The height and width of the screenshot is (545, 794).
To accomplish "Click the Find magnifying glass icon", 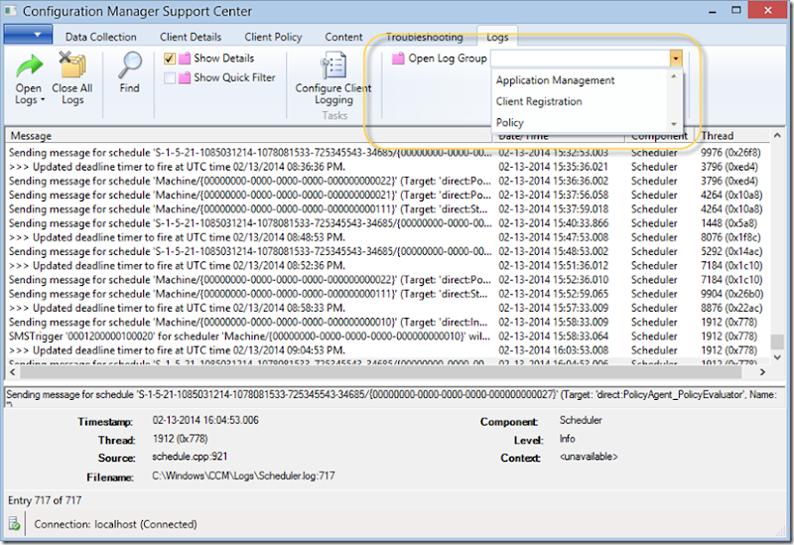I will coord(130,65).
